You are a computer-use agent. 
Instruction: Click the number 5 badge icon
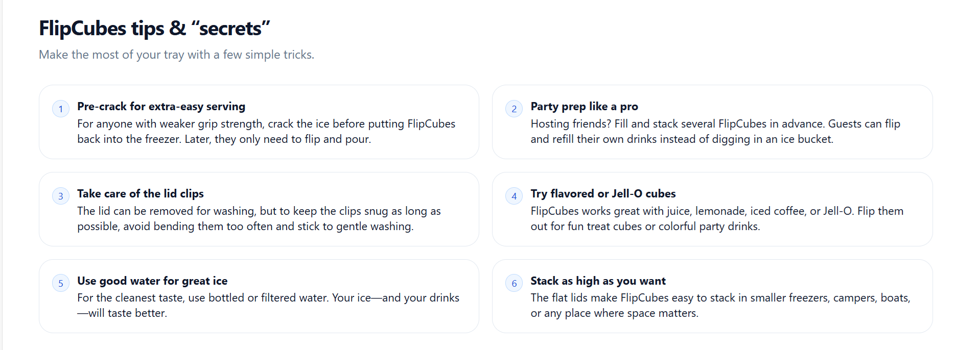(61, 283)
